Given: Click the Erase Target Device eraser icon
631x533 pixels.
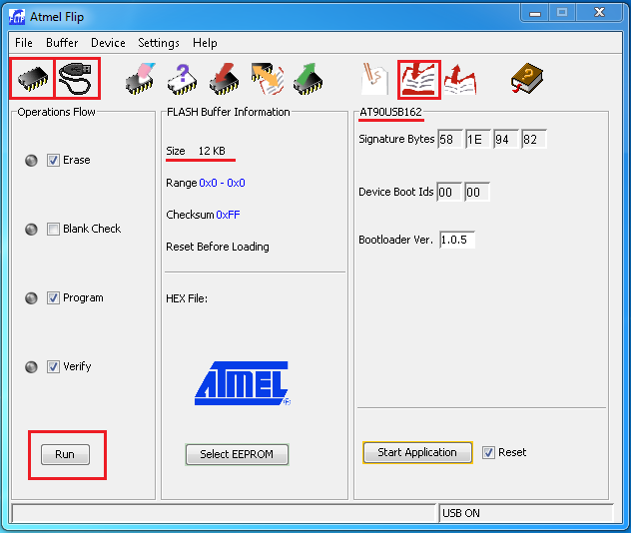Looking at the screenshot, I should [x=140, y=79].
